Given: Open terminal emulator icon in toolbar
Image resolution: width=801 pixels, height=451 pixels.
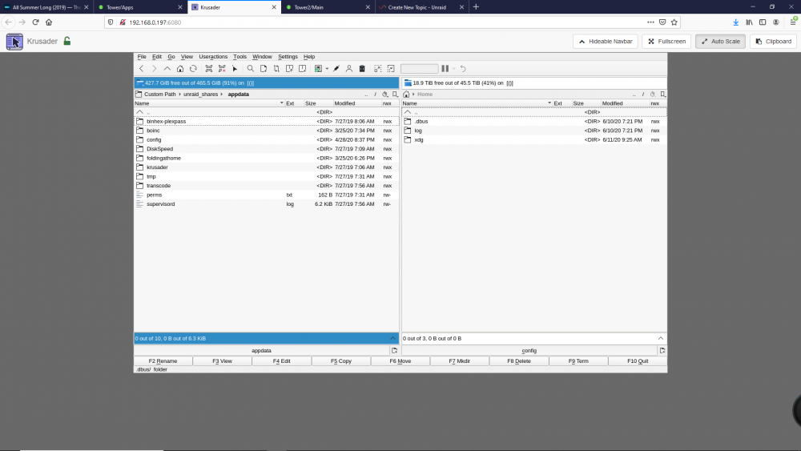Looking at the screenshot, I should point(318,68).
